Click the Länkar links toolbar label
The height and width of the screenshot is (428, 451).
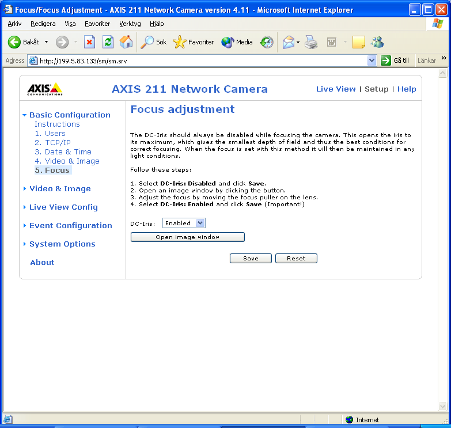pyautogui.click(x=427, y=60)
